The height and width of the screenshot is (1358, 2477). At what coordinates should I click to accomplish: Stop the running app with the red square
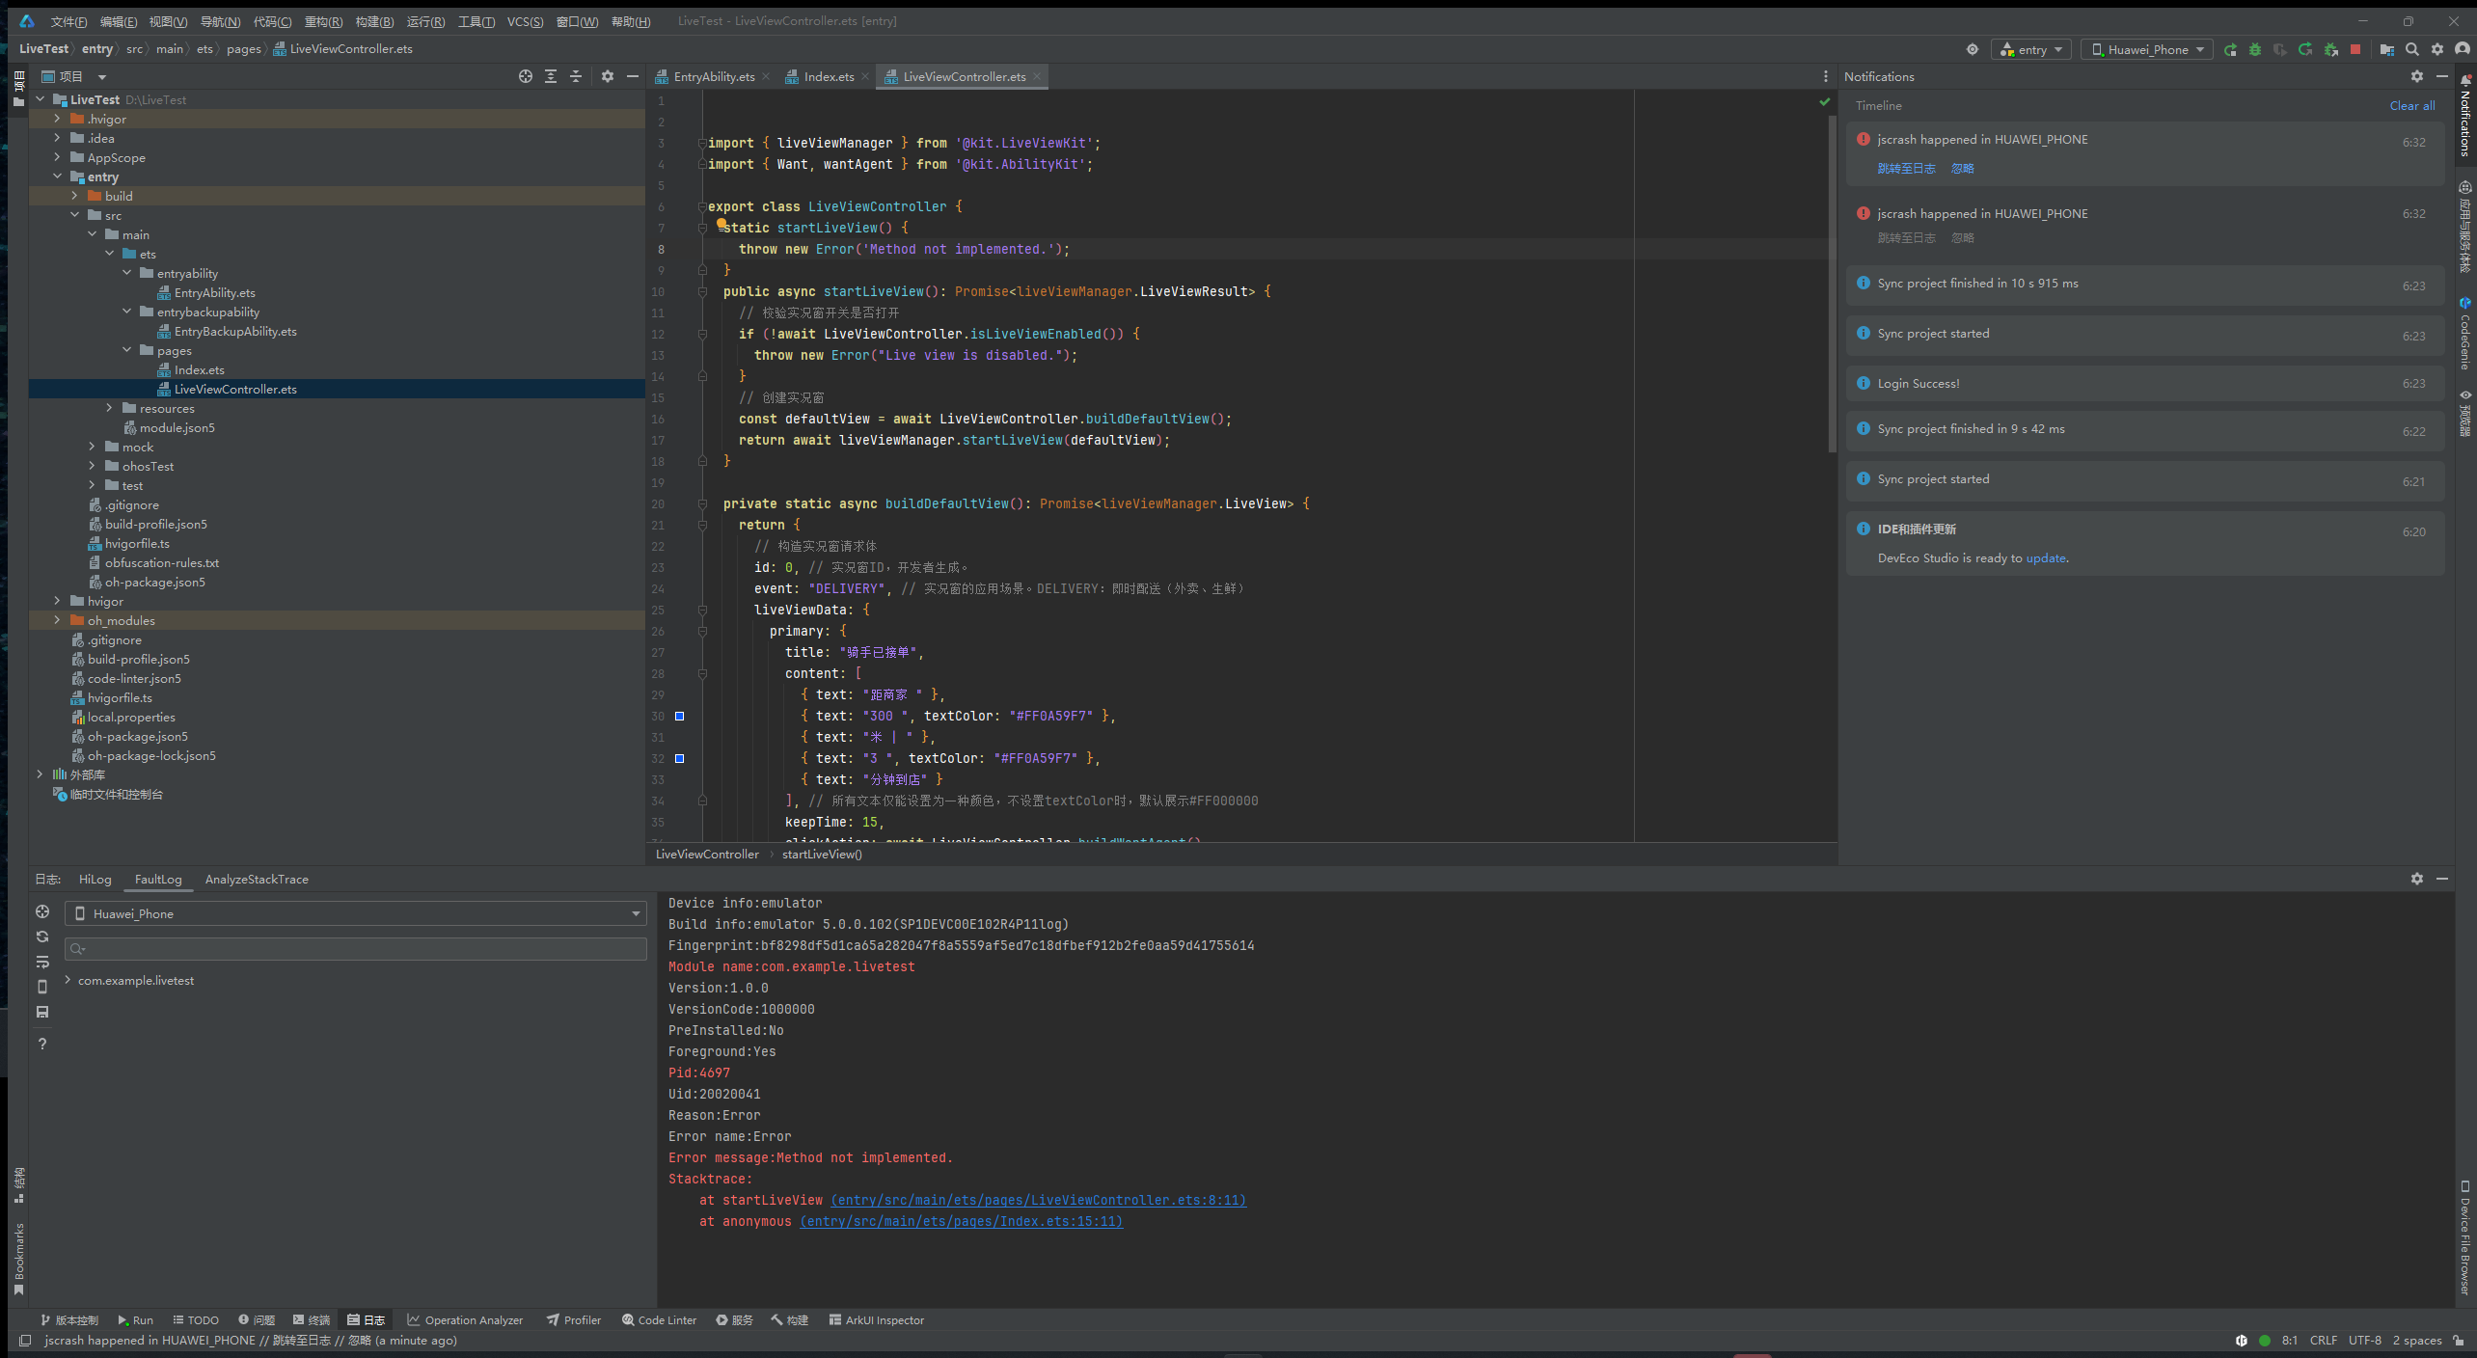[2355, 49]
